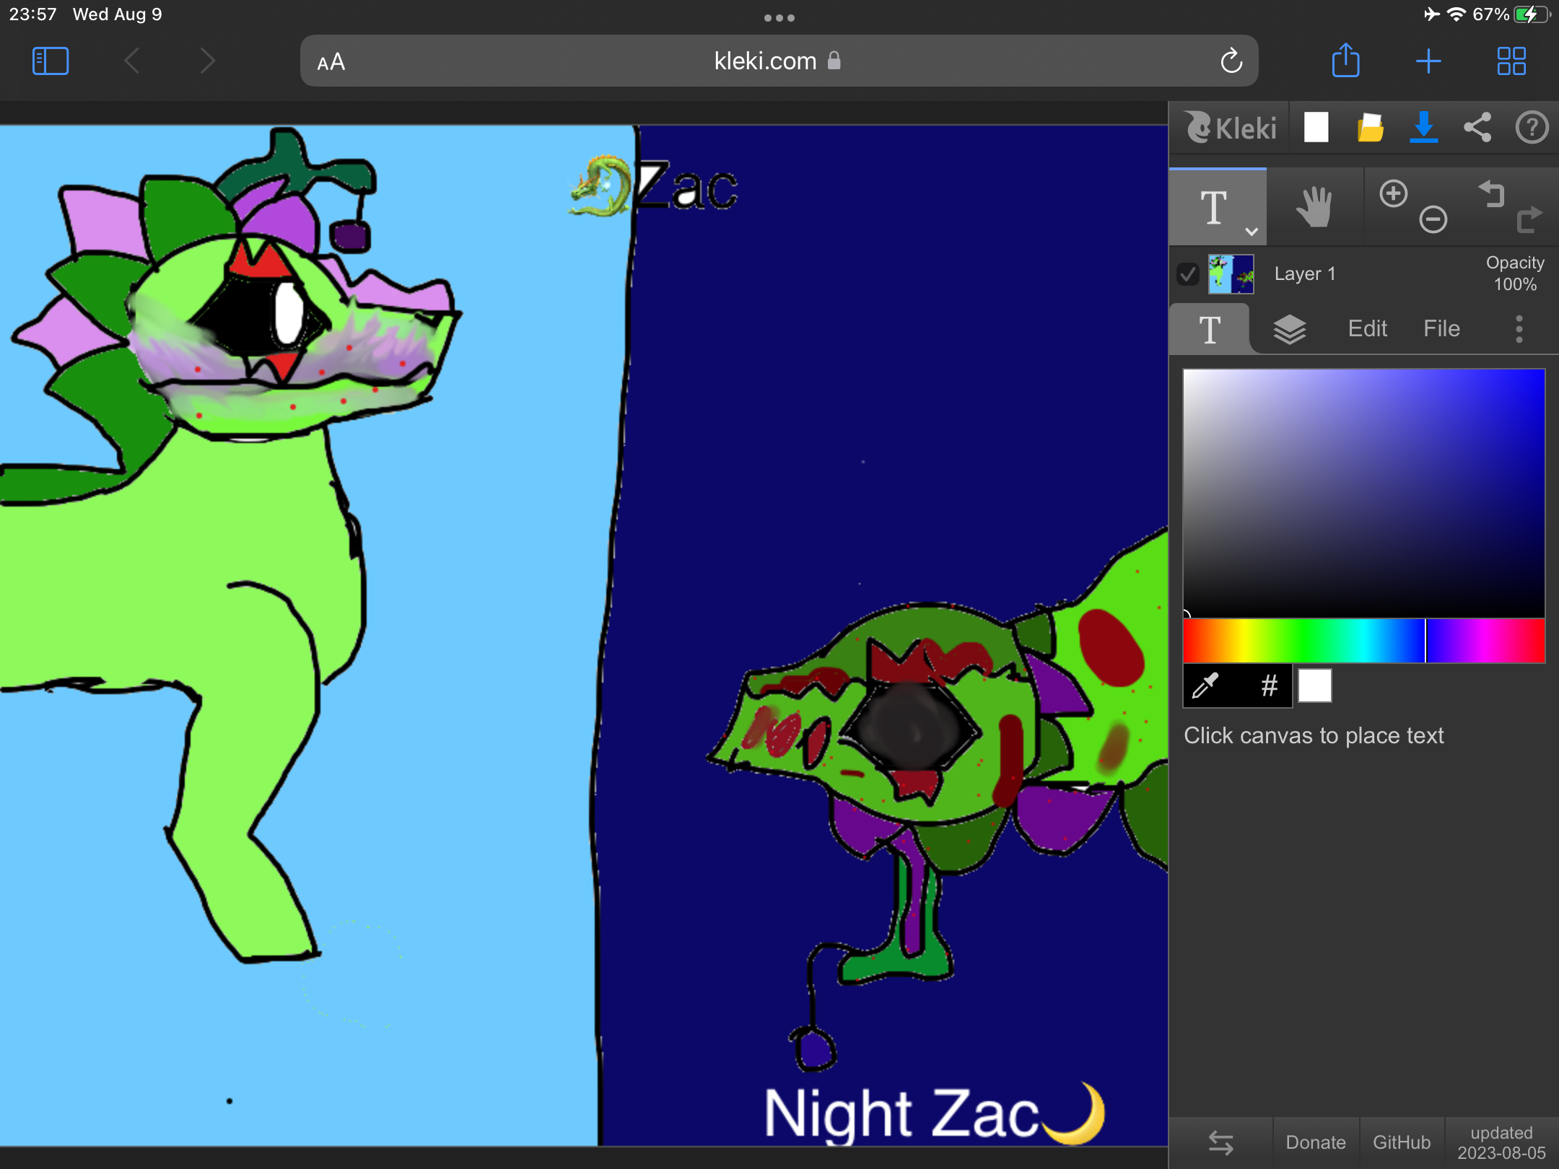Open the more options three-dot menu
Image resolution: width=1559 pixels, height=1169 pixels.
pos(1519,329)
